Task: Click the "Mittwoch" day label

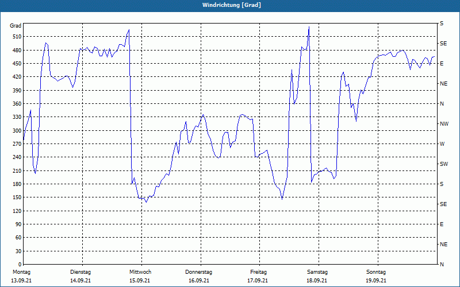Action: point(140,272)
